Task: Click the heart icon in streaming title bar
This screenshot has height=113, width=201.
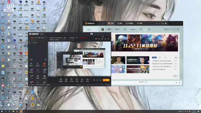Action: point(95,34)
